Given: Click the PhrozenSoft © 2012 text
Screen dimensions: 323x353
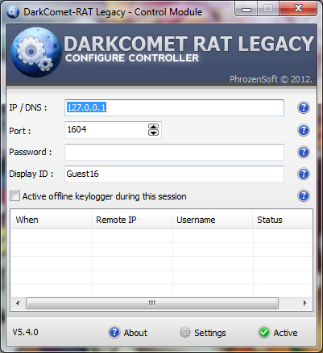Looking at the screenshot, I should (271, 79).
